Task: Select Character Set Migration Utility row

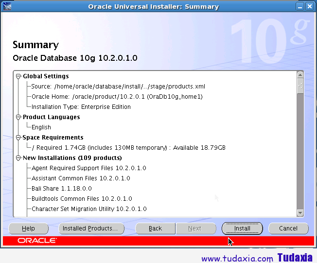Action: (x=89, y=209)
